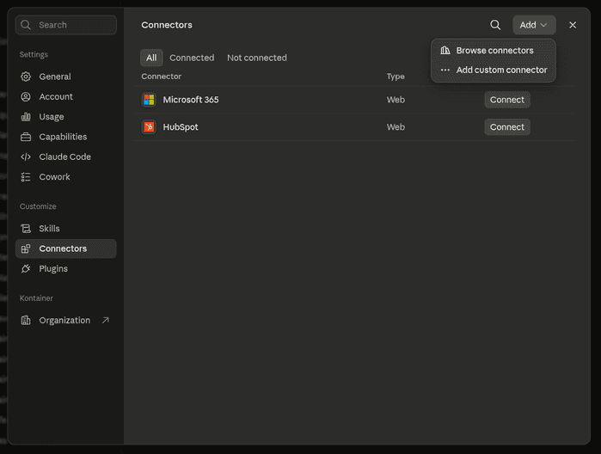Close the settings dialog
The height and width of the screenshot is (454, 601).
coord(573,25)
